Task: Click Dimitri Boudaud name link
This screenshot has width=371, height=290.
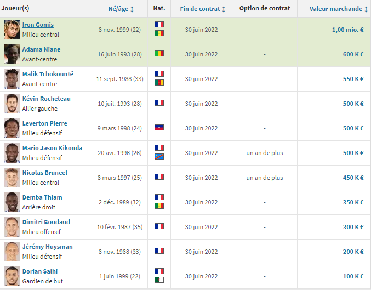Action: tap(47, 222)
